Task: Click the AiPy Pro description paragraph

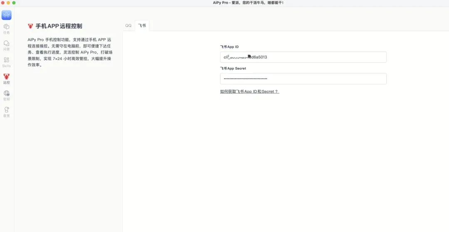Action: point(70,52)
